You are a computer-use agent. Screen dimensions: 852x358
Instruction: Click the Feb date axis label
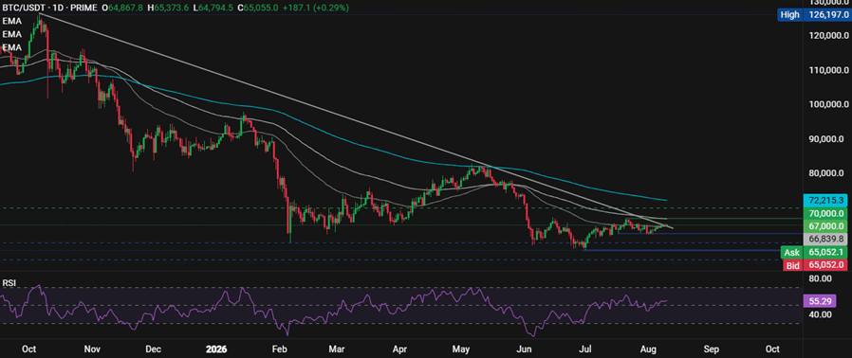pyautogui.click(x=279, y=349)
